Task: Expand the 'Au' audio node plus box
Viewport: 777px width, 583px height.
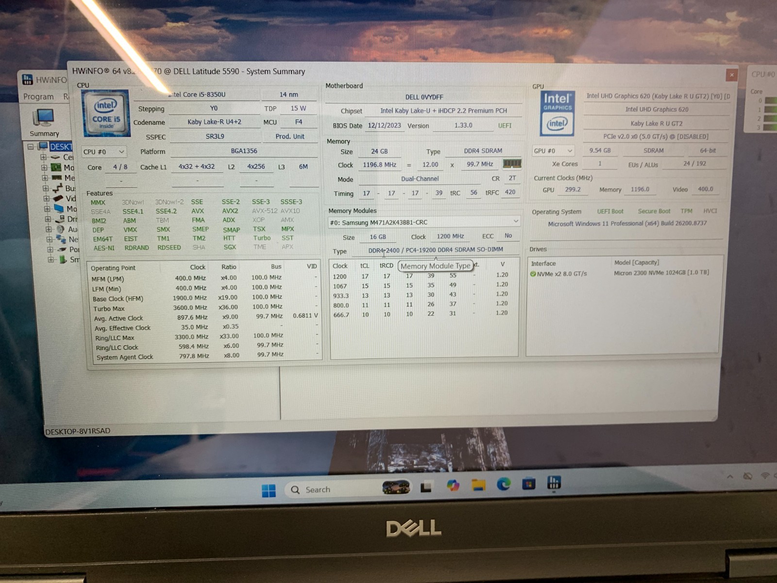Action: pos(48,229)
